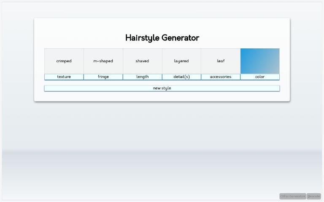Open the @ author handle link
324x202 pixels.
point(314,197)
